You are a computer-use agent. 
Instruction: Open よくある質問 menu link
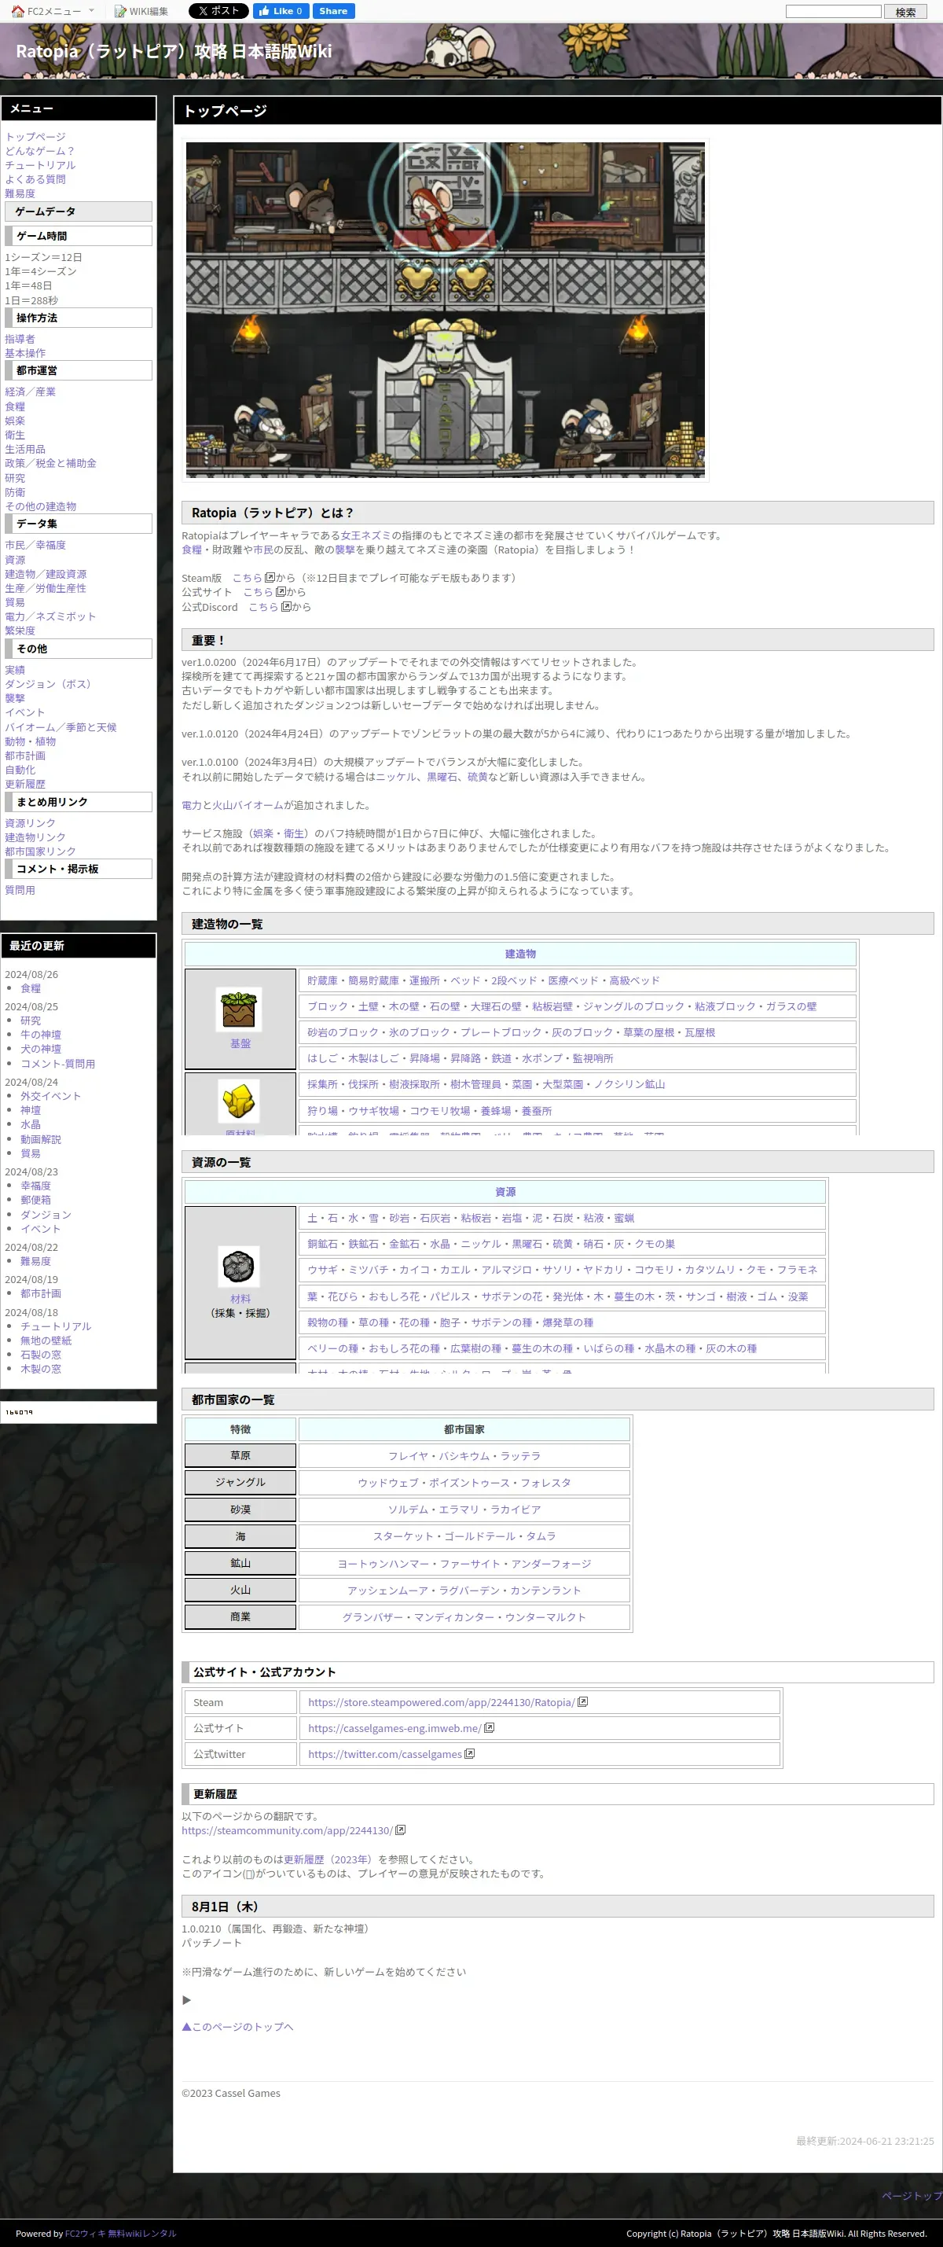pos(35,178)
